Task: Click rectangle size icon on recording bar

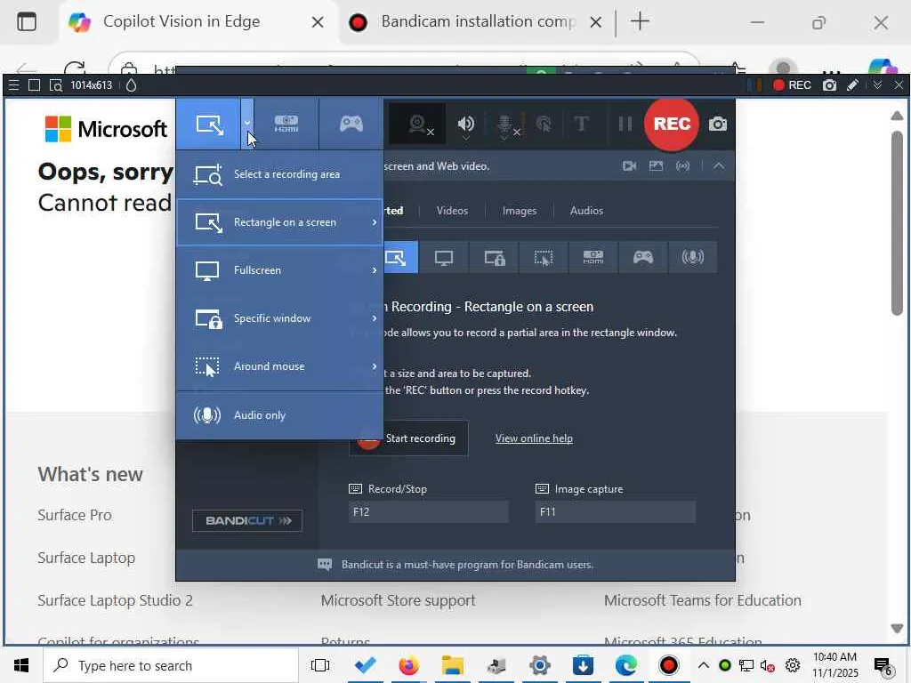Action: (35, 85)
